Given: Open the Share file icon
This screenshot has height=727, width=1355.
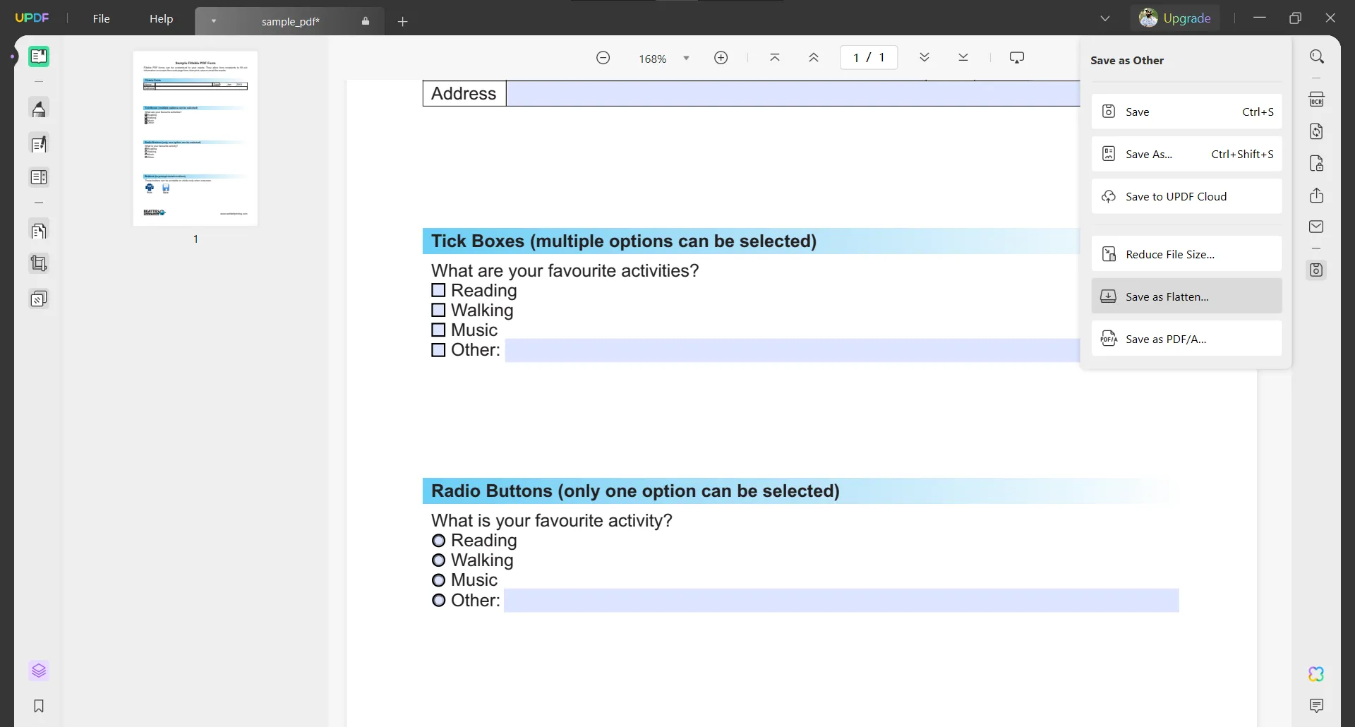Looking at the screenshot, I should point(1316,196).
